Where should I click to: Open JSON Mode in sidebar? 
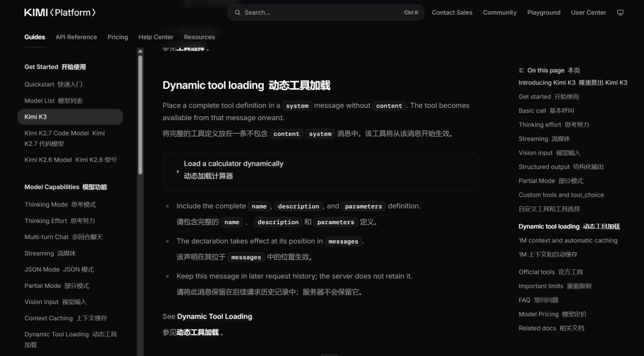tap(59, 270)
